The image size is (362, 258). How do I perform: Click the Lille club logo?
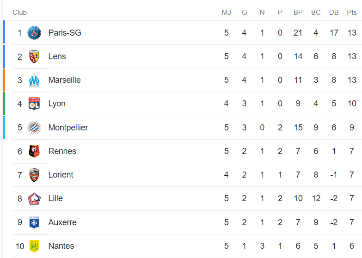click(x=34, y=198)
